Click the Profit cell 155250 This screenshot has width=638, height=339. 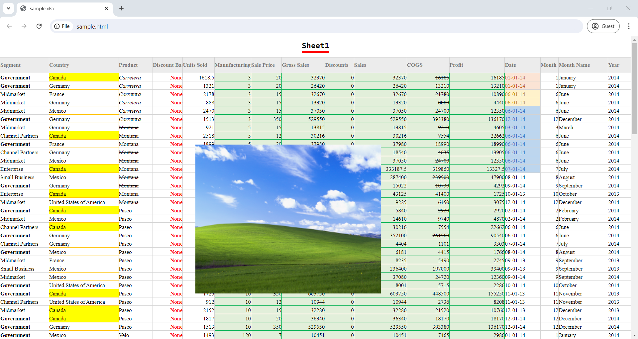[x=477, y=293]
